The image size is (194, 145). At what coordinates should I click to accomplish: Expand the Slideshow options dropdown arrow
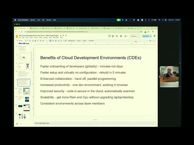(x=139, y=36)
